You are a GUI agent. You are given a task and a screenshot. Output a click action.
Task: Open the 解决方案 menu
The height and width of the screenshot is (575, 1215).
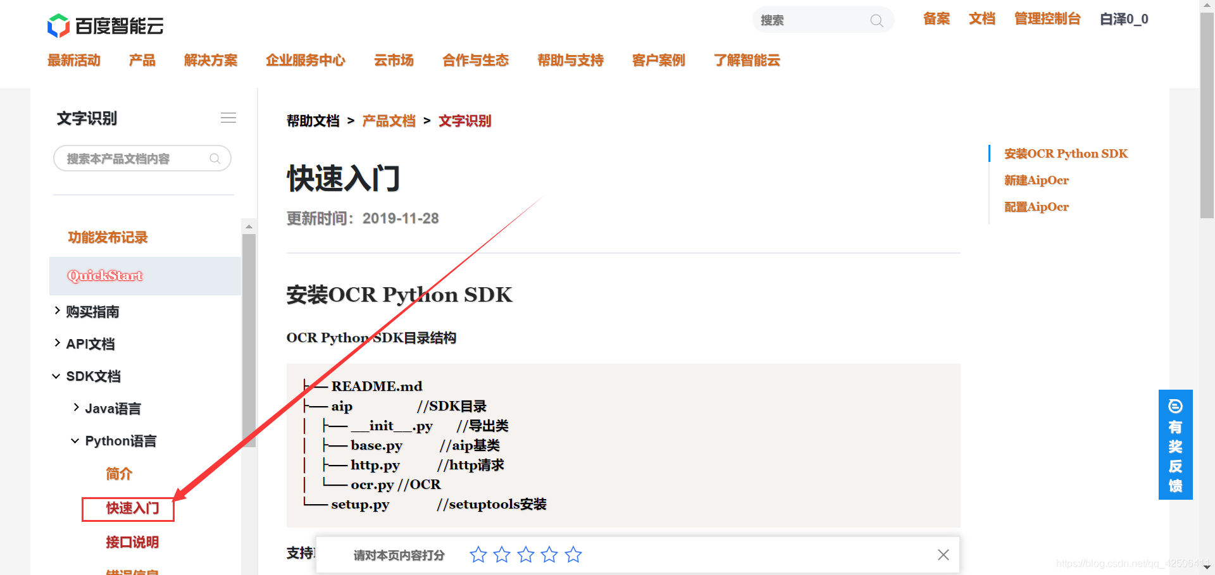coord(211,60)
